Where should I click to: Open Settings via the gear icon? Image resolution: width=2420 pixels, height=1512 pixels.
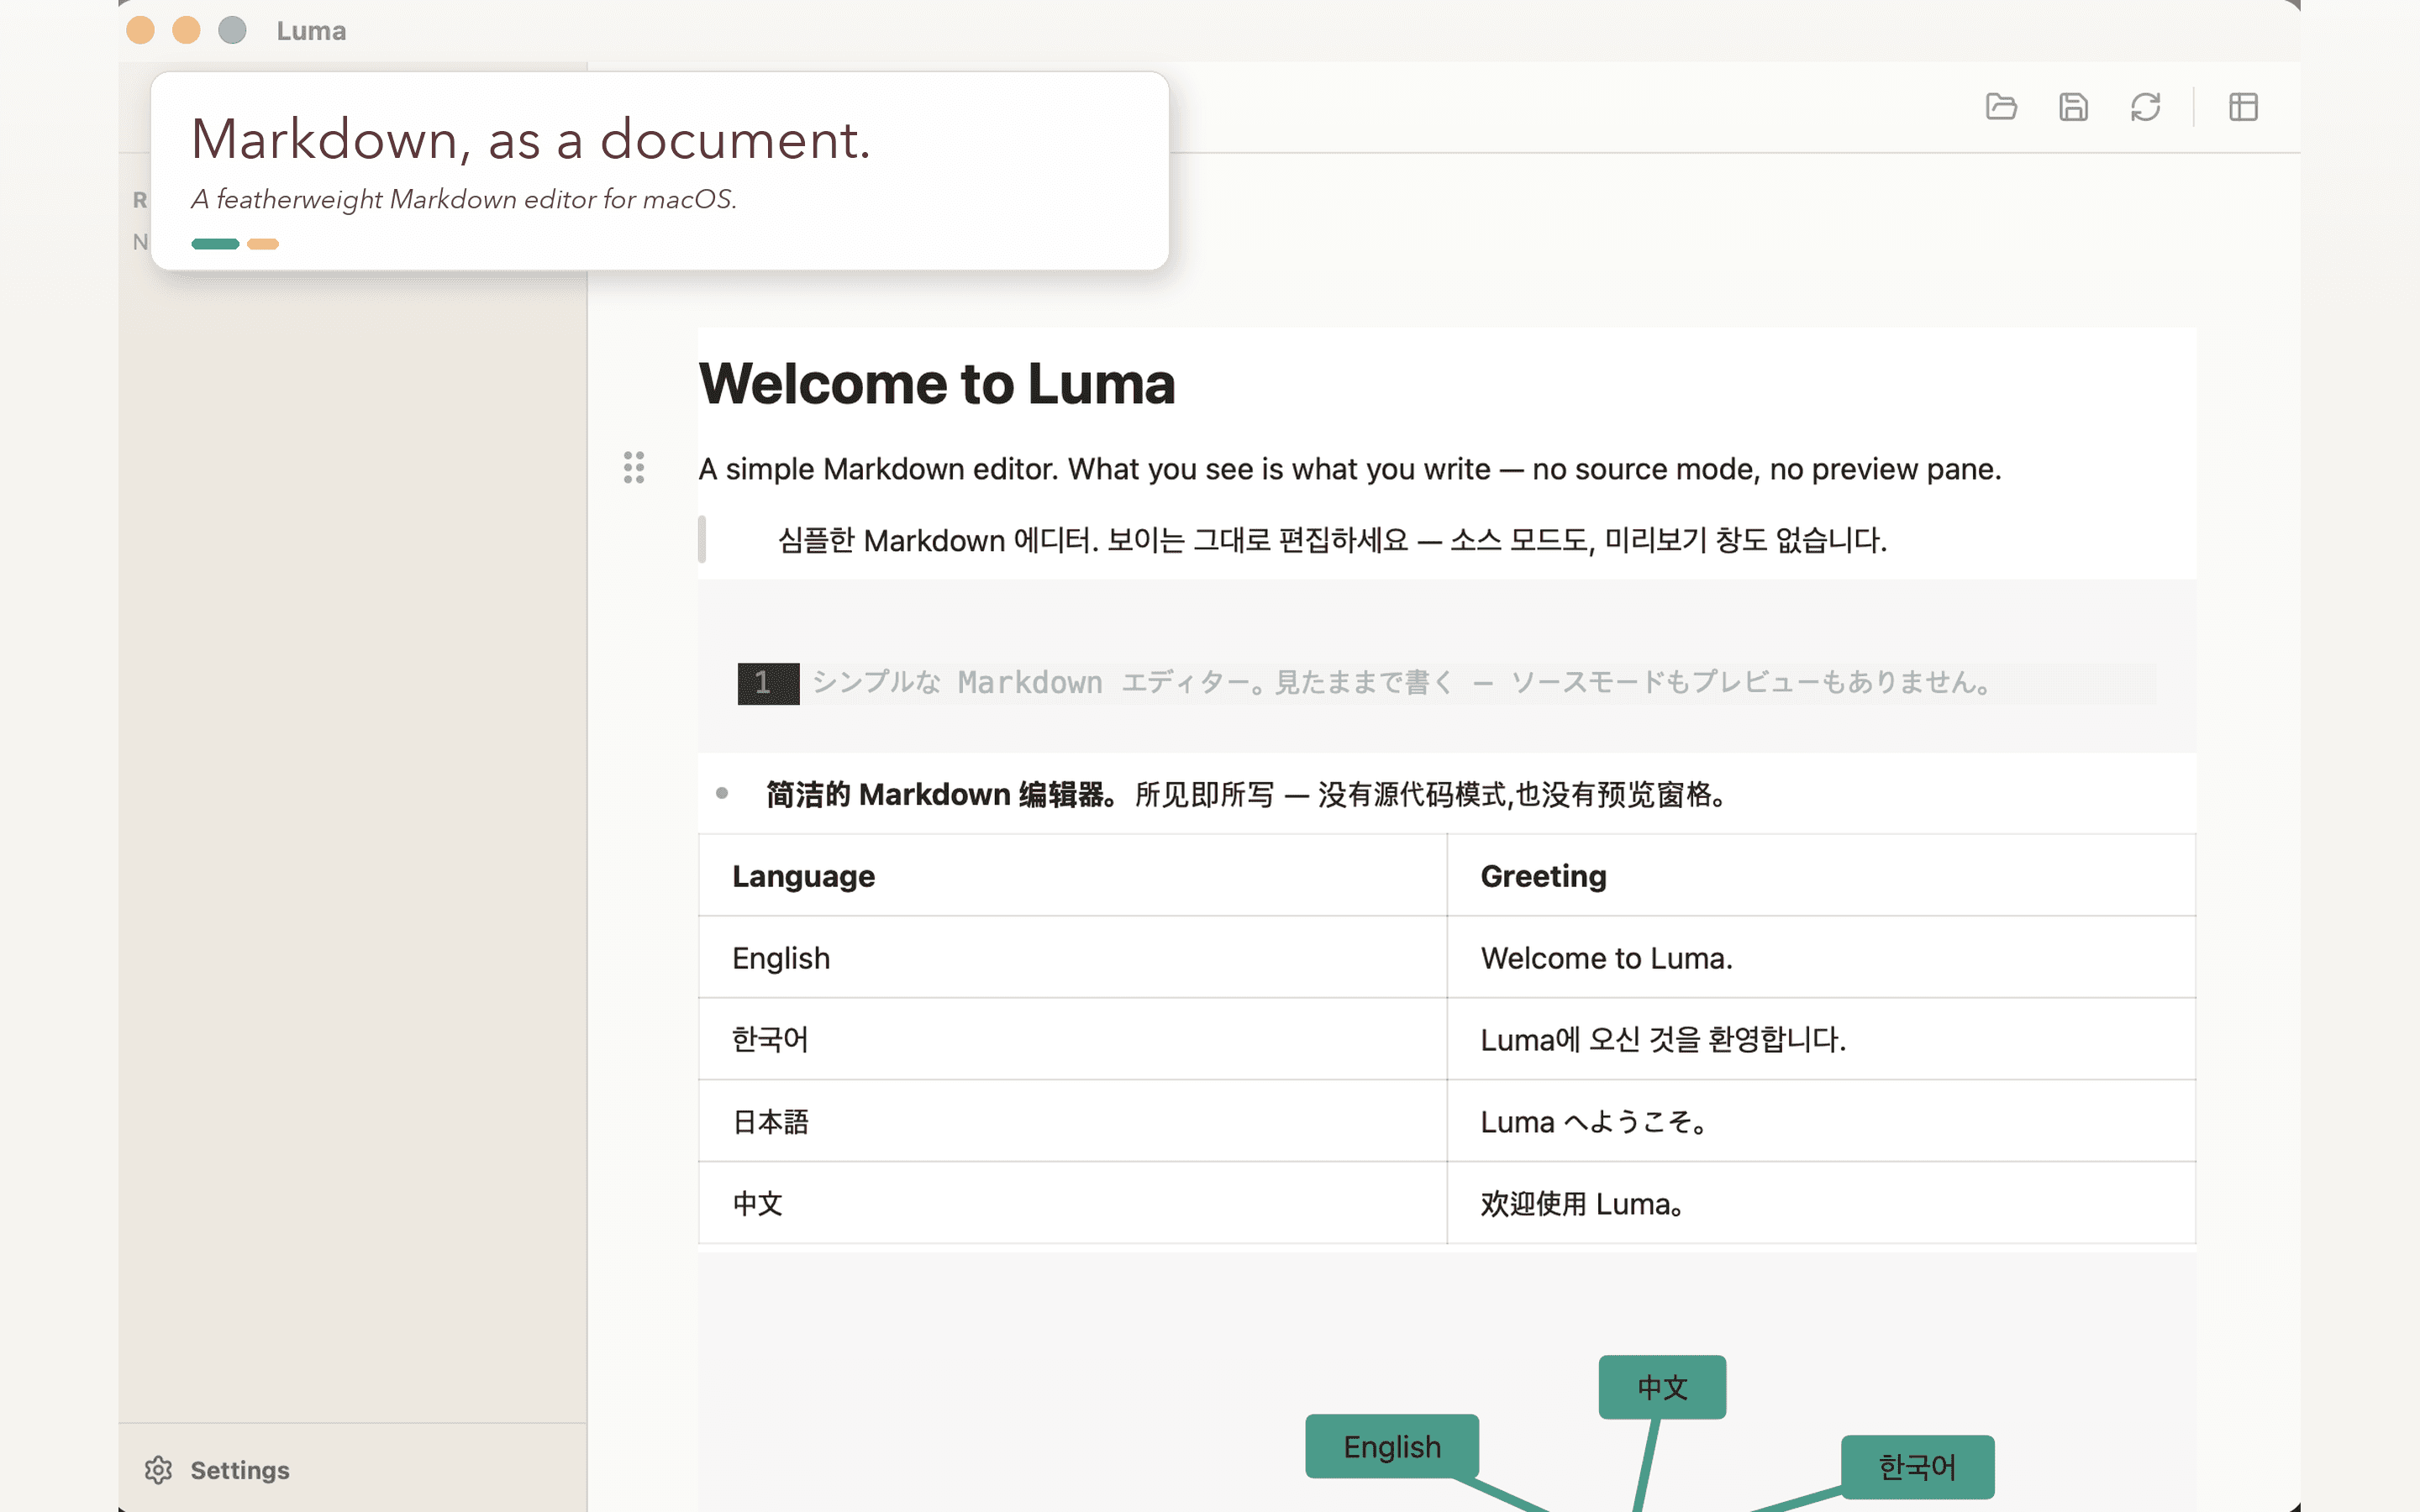pyautogui.click(x=159, y=1469)
